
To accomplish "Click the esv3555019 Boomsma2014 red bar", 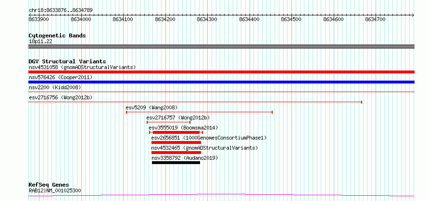I will pos(176,132).
